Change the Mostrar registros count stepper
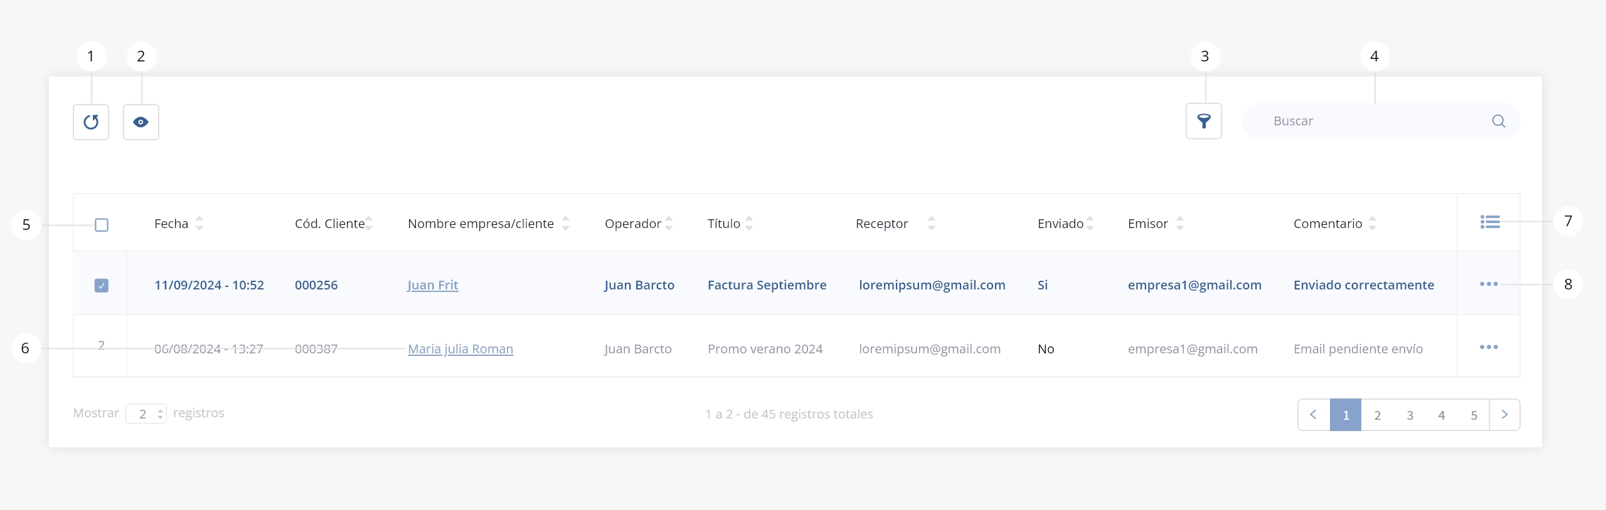 [160, 414]
